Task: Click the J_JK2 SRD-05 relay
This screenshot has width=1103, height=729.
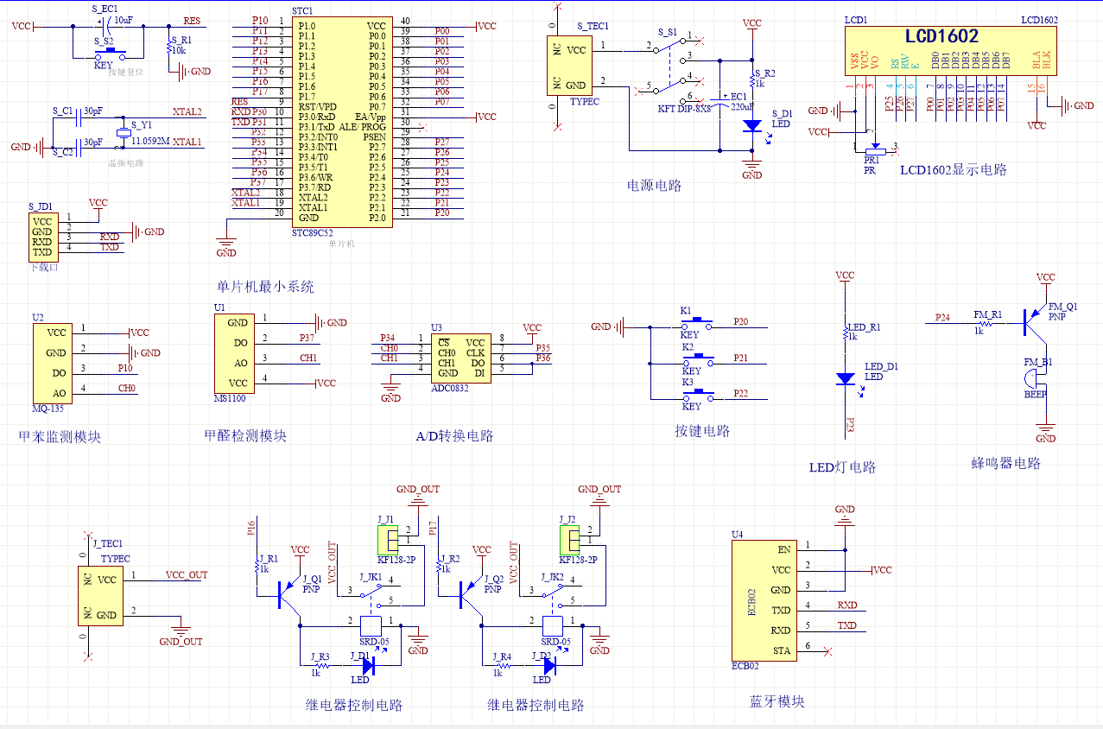Action: coord(554,625)
